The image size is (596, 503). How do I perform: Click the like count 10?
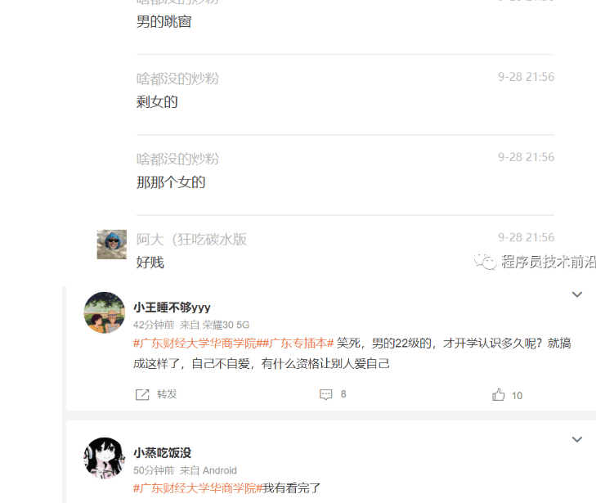click(x=517, y=396)
